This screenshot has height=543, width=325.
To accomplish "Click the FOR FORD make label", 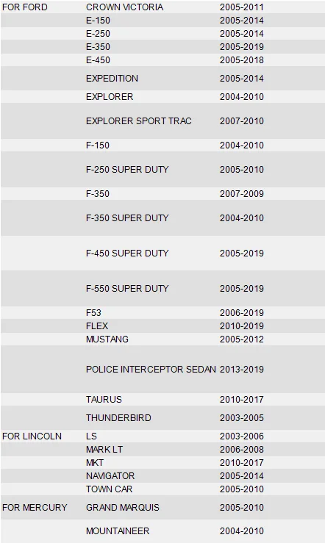I will [24, 7].
